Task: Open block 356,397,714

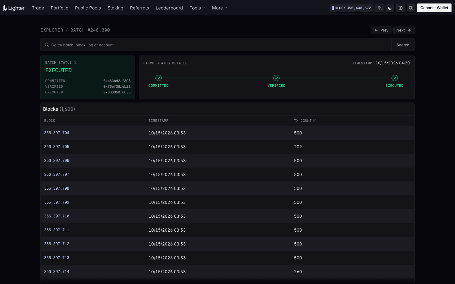Action: [x=57, y=272]
